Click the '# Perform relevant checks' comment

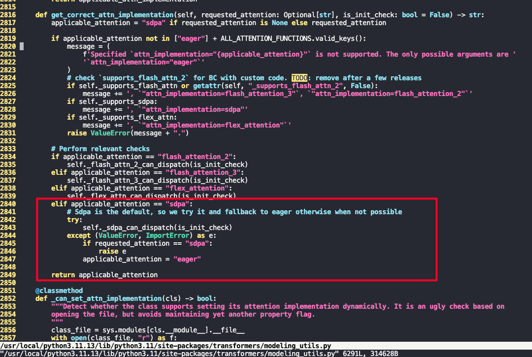point(100,149)
